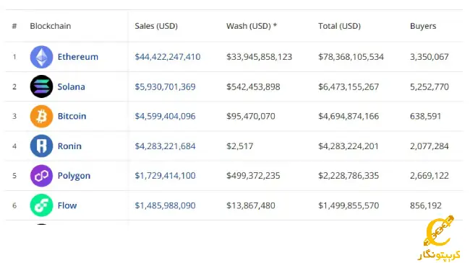Sort by Wash (USD) column header
The height and width of the screenshot is (263, 470).
click(252, 26)
